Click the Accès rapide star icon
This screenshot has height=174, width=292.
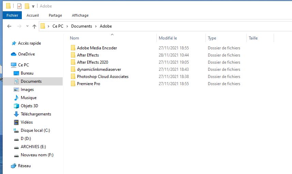coord(14,43)
